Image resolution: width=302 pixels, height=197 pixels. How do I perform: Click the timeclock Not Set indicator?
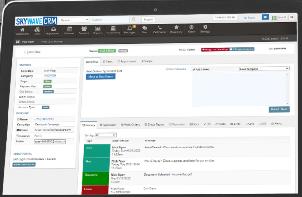tap(225, 17)
